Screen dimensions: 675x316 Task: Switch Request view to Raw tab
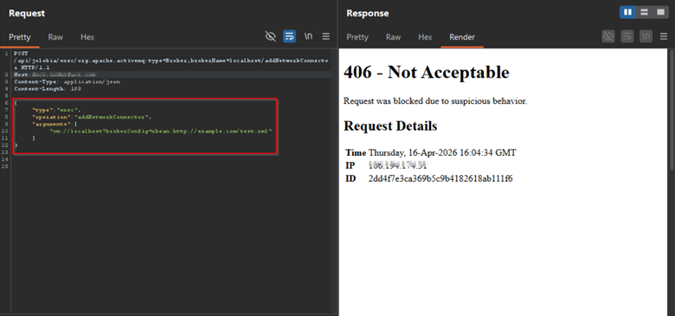tap(55, 37)
